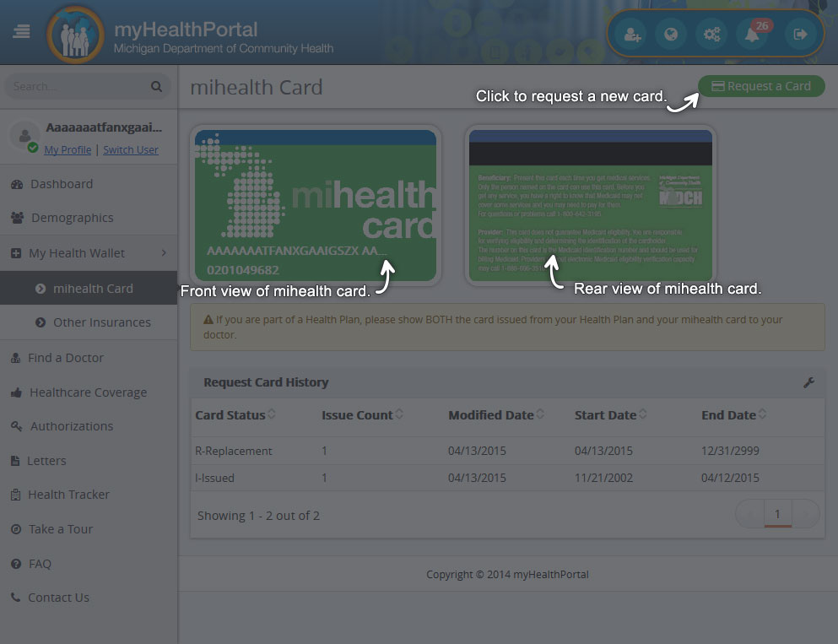Click the Find a Doctor icon
838x644 pixels.
15,358
